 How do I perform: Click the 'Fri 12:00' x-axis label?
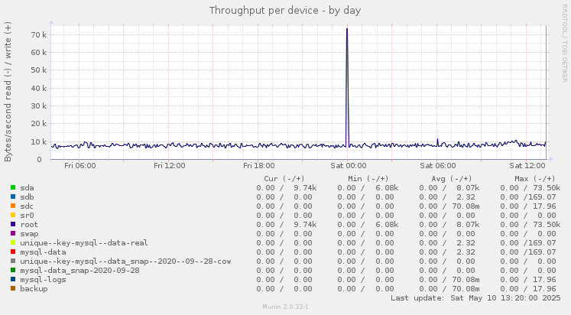coord(170,166)
